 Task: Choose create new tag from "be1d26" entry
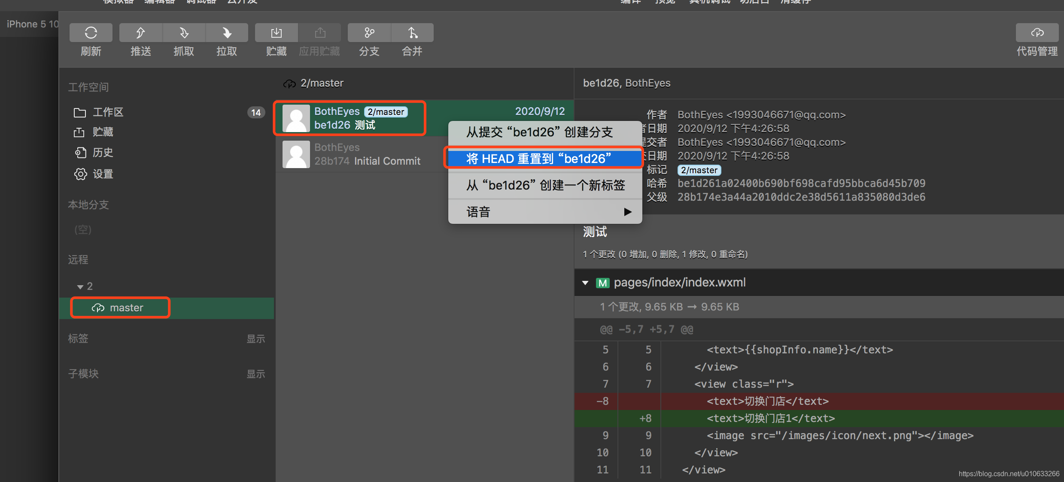point(545,185)
